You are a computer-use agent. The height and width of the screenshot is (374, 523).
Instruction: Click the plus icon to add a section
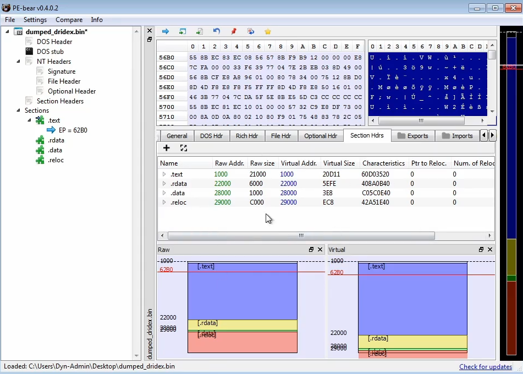coord(167,148)
